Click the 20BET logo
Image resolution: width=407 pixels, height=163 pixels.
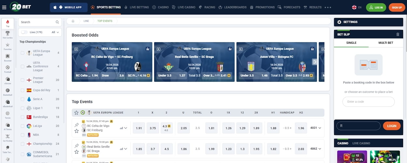(x=20, y=7)
